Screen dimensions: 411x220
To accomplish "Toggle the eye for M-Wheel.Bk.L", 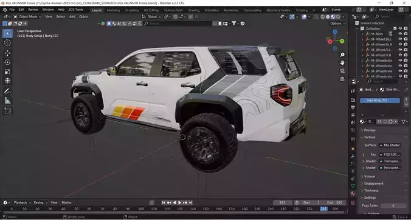I will point(400,39).
